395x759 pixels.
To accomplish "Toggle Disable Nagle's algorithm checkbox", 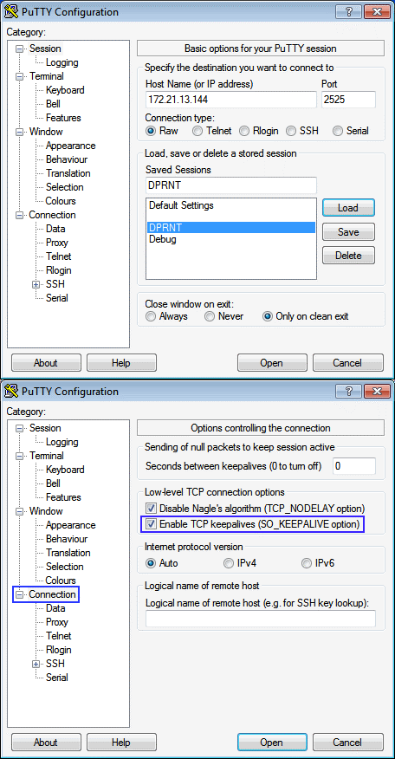I will pyautogui.click(x=152, y=509).
